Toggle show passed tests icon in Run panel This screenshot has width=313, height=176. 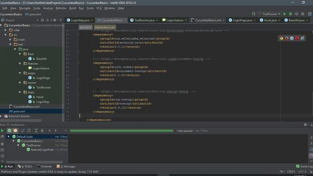9,131
